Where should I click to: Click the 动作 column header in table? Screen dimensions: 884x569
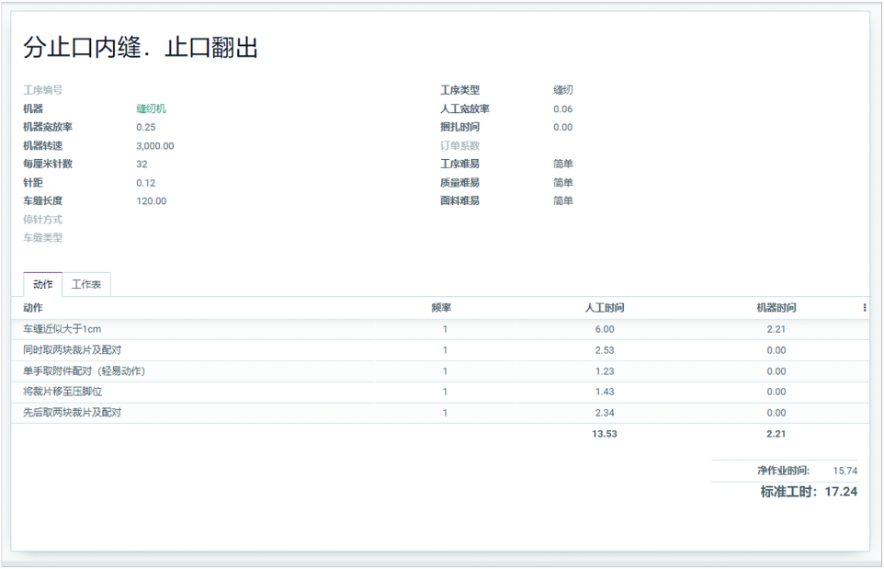tap(33, 308)
